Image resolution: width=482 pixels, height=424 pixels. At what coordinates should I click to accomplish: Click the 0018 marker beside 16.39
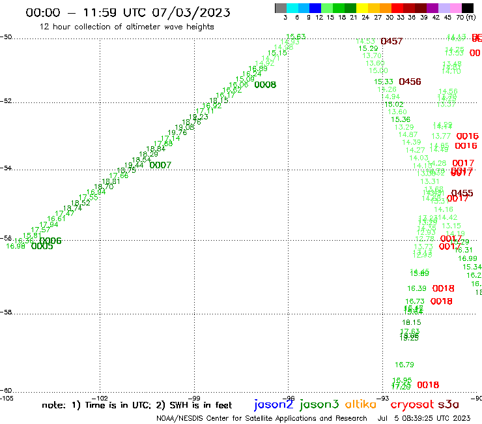pyautogui.click(x=443, y=288)
